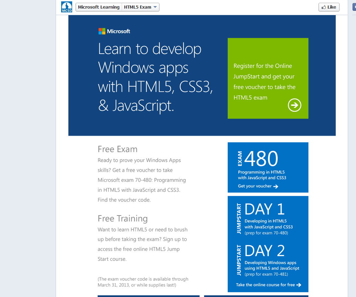This screenshot has width=356, height=297.
Task: Click 'Ready to prove your Windows Apps' paragraph
Action: [142, 180]
